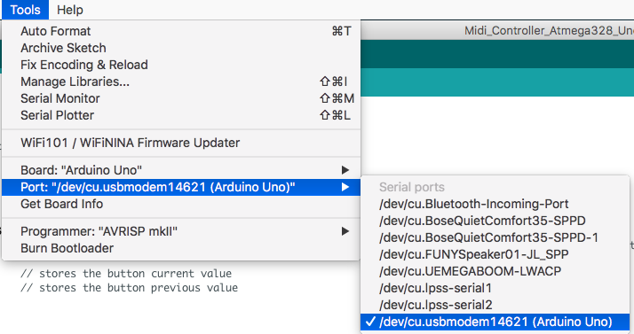The width and height of the screenshot is (634, 334).
Task: Select the /dev/cu.FUNYSpeaker01-JL_SPP port
Action: 495,254
